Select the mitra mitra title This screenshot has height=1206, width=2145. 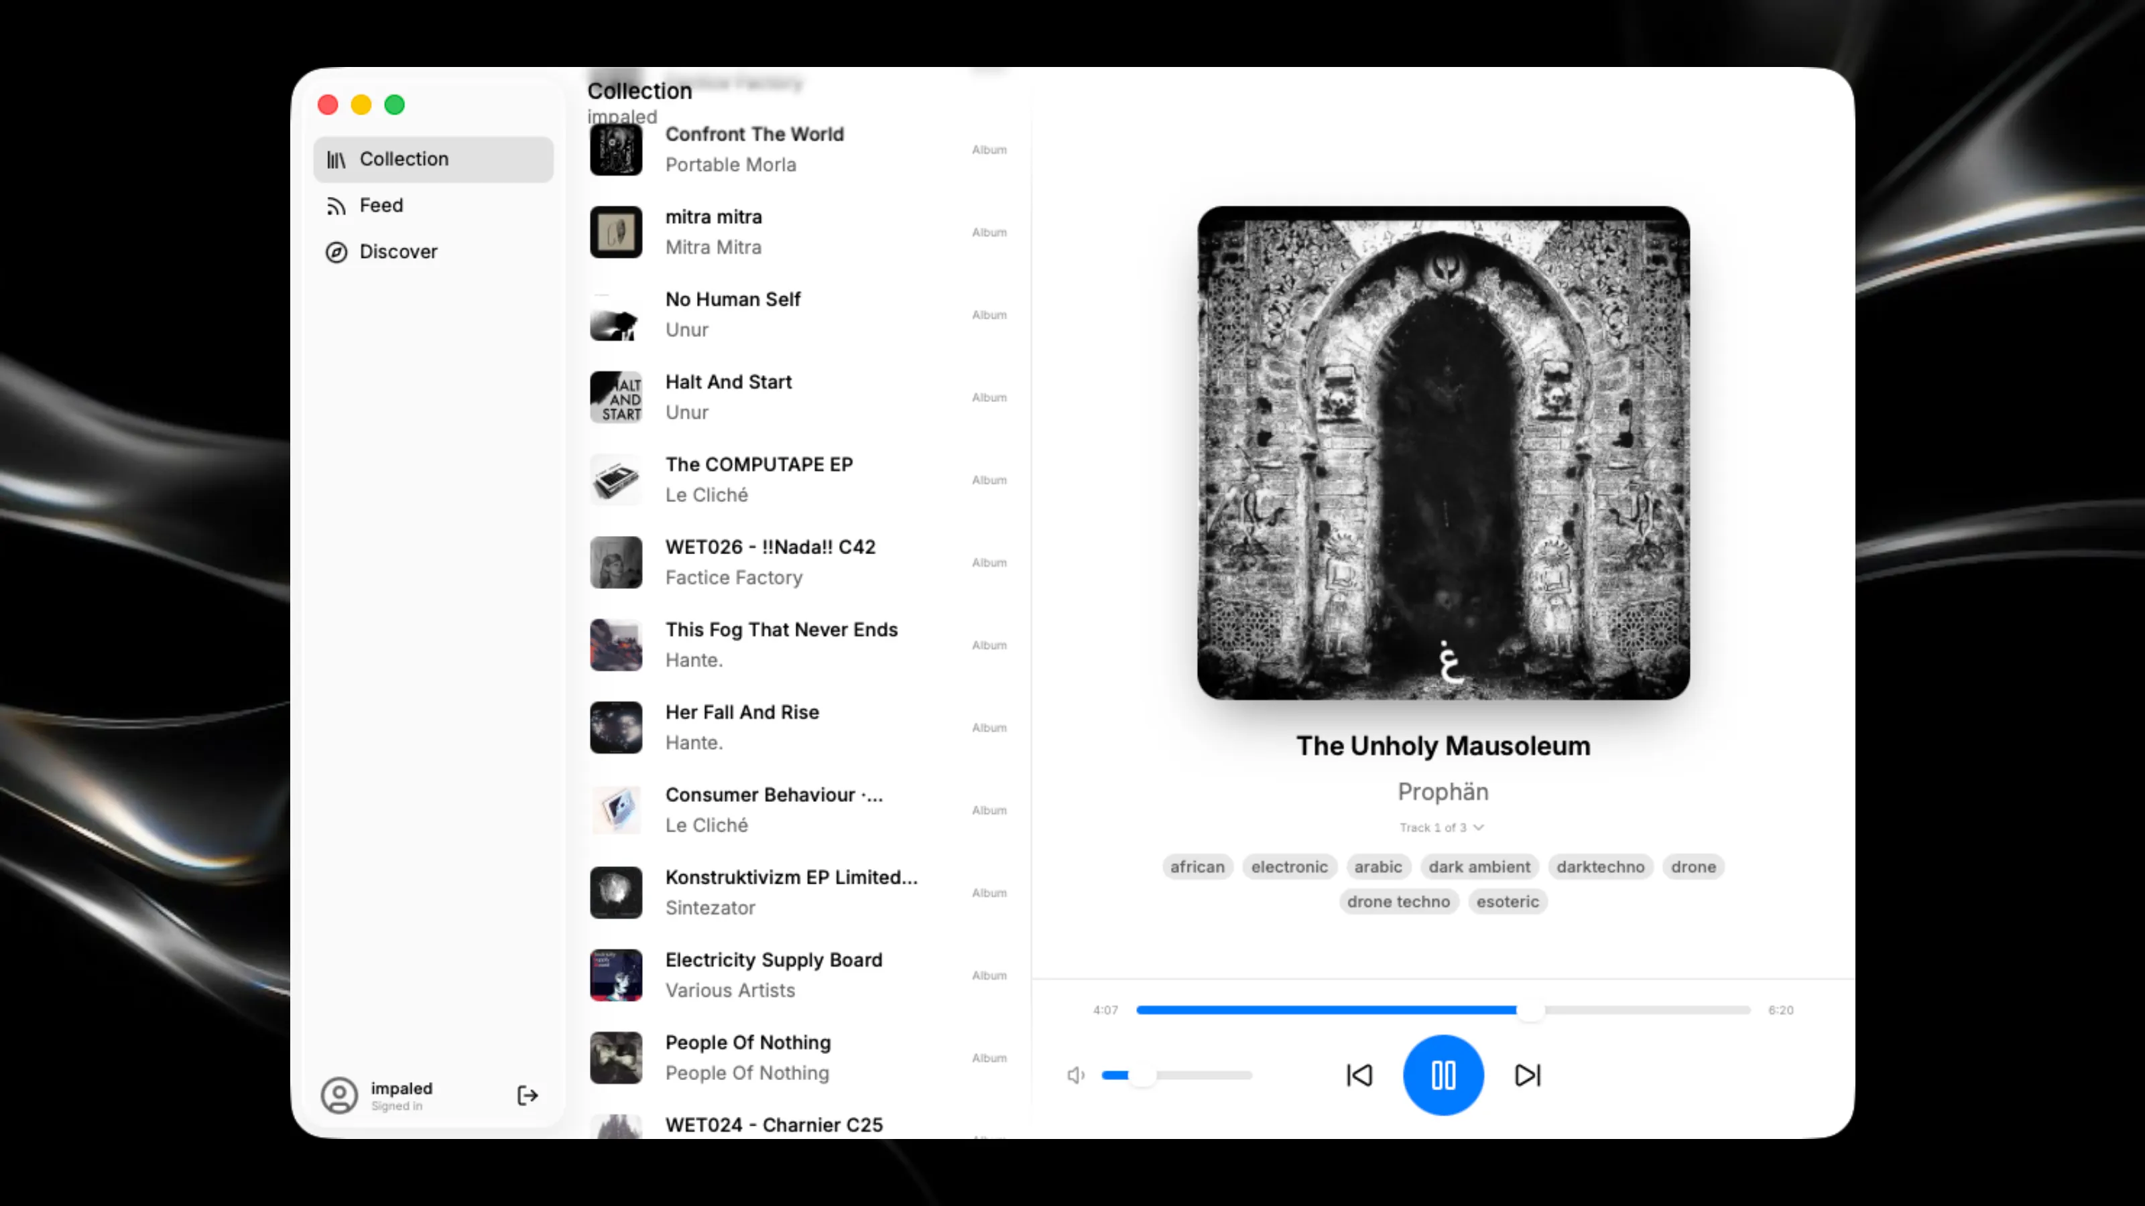pos(714,216)
